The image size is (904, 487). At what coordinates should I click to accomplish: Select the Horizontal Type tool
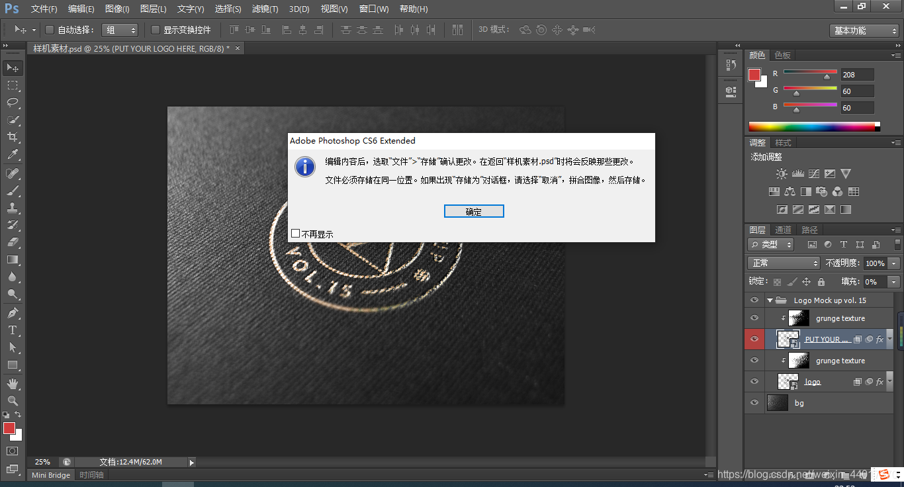click(13, 330)
